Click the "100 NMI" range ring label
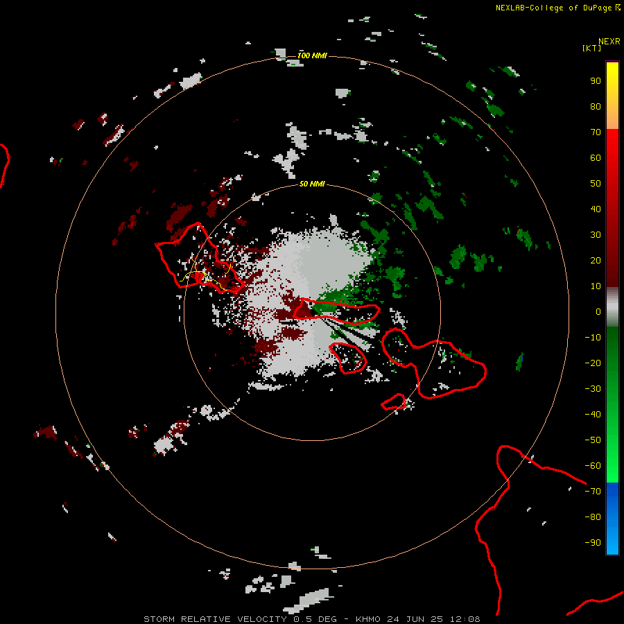The image size is (624, 624). [x=312, y=55]
